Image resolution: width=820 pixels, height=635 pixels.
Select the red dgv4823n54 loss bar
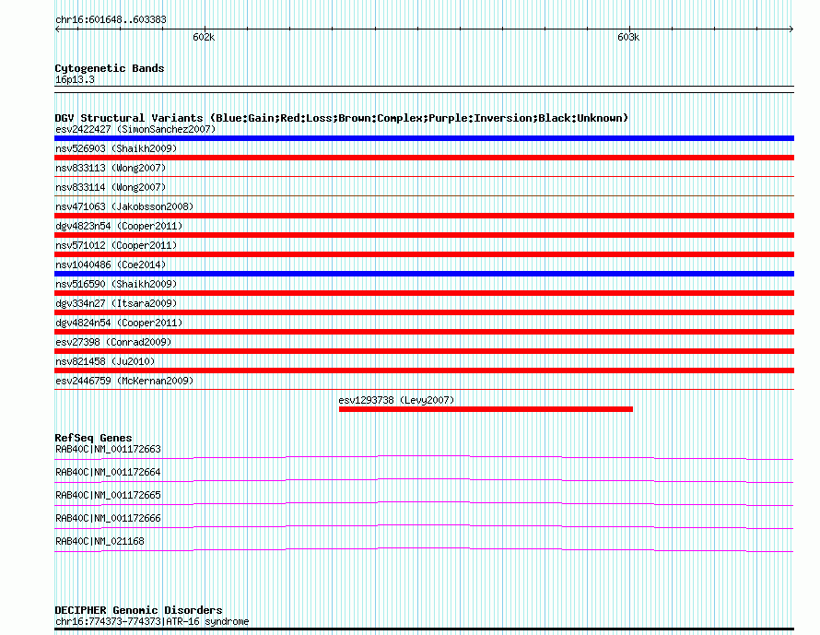pyautogui.click(x=424, y=235)
